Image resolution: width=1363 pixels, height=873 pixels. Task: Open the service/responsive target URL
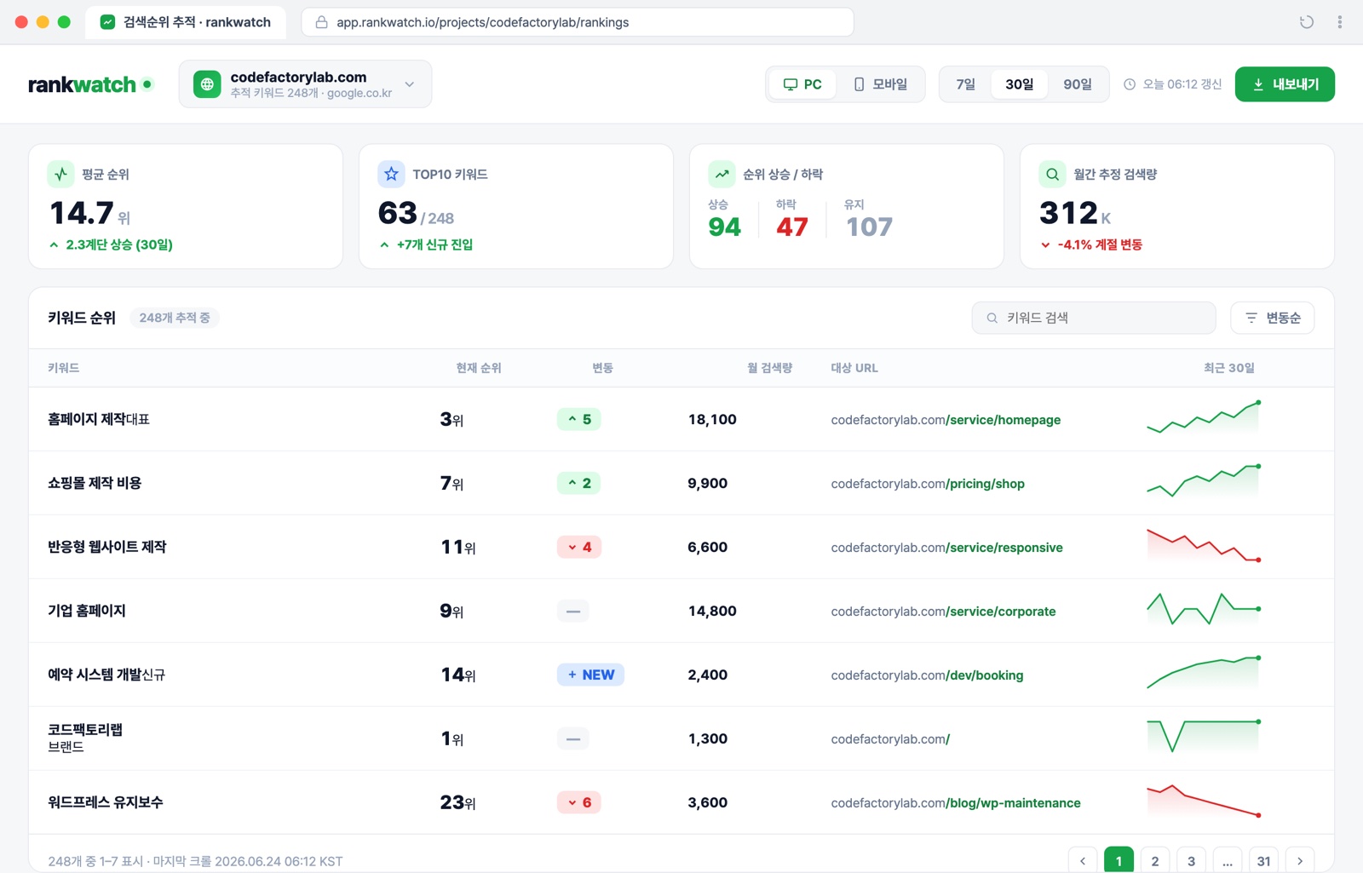946,548
